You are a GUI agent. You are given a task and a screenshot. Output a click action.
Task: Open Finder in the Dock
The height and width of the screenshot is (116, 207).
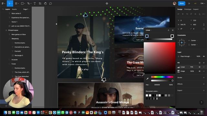(x=5, y=112)
